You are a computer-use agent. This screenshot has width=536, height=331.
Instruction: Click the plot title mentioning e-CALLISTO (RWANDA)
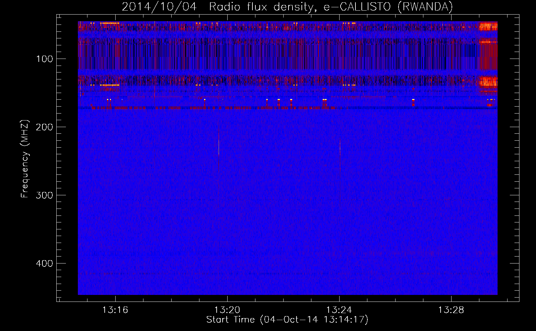click(x=287, y=7)
